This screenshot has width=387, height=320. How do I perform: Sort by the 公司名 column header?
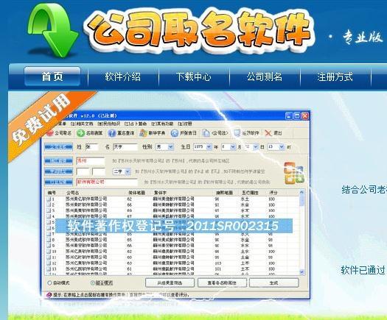72,193
